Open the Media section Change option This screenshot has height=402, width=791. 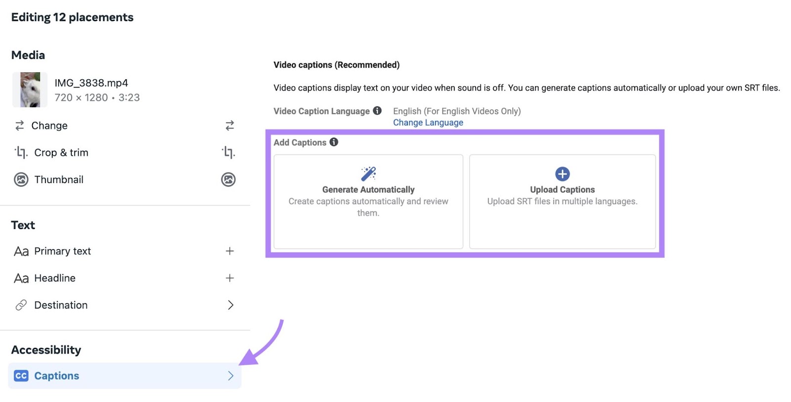50,126
